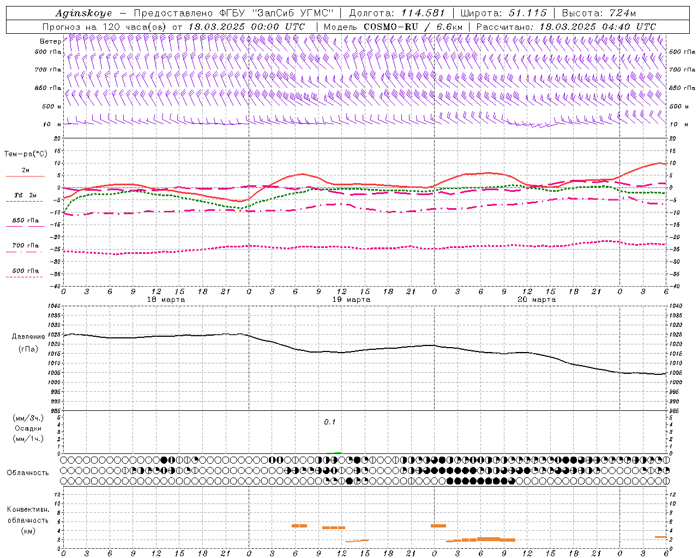Click the "Ветер" wind panel label
Screen dimensions: 698x558
(50, 41)
